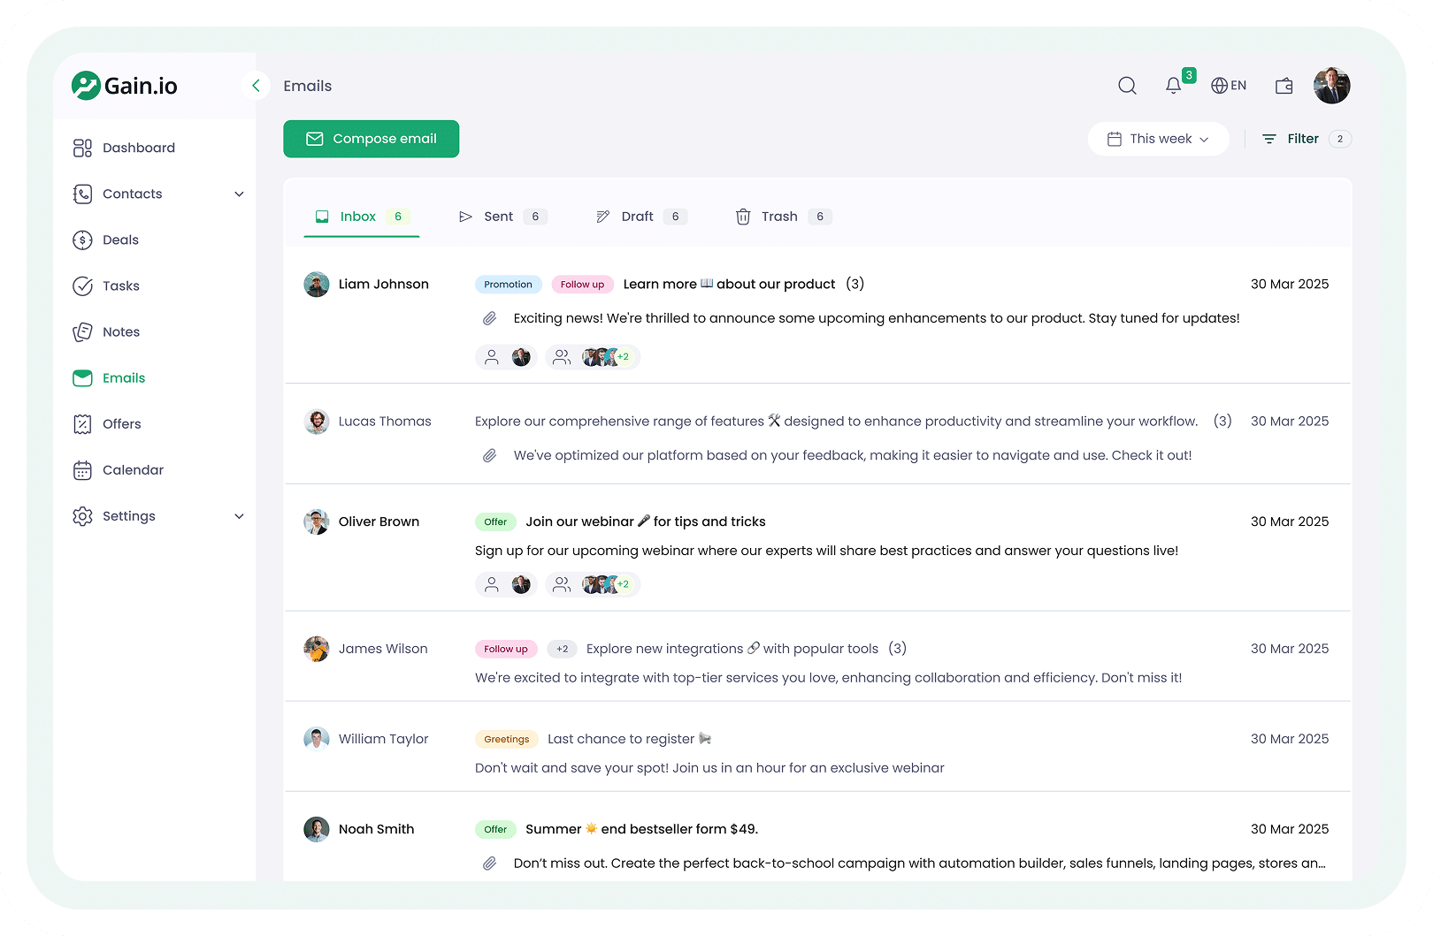
Task: Click the Dashboard icon in sidebar
Action: [x=82, y=148]
